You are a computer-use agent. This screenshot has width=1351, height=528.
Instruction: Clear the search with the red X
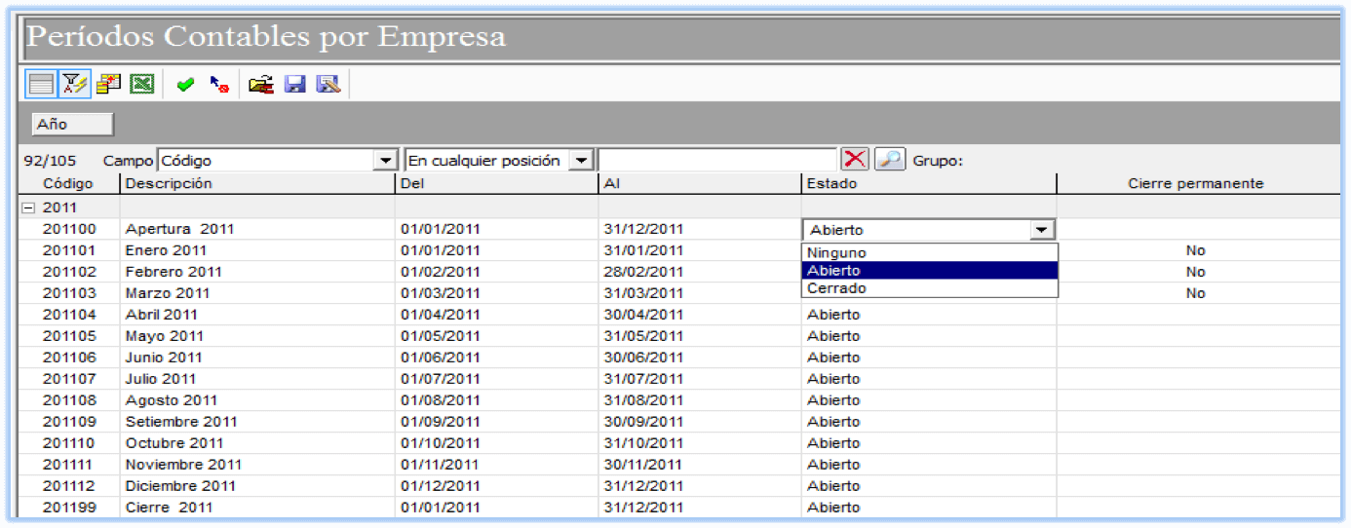tap(855, 160)
